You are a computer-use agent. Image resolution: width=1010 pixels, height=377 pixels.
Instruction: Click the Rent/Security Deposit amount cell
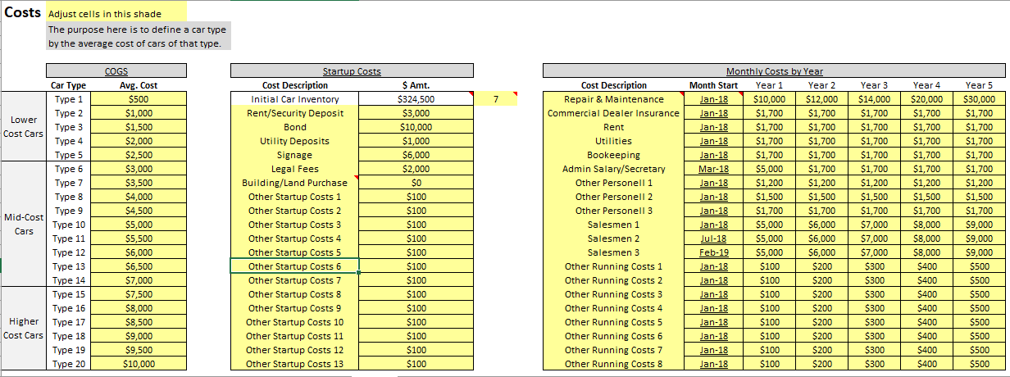point(416,113)
